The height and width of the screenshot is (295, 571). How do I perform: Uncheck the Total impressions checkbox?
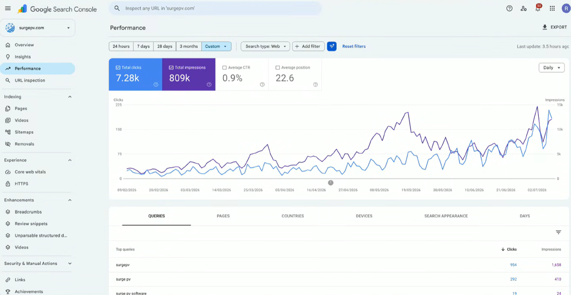[x=171, y=68]
